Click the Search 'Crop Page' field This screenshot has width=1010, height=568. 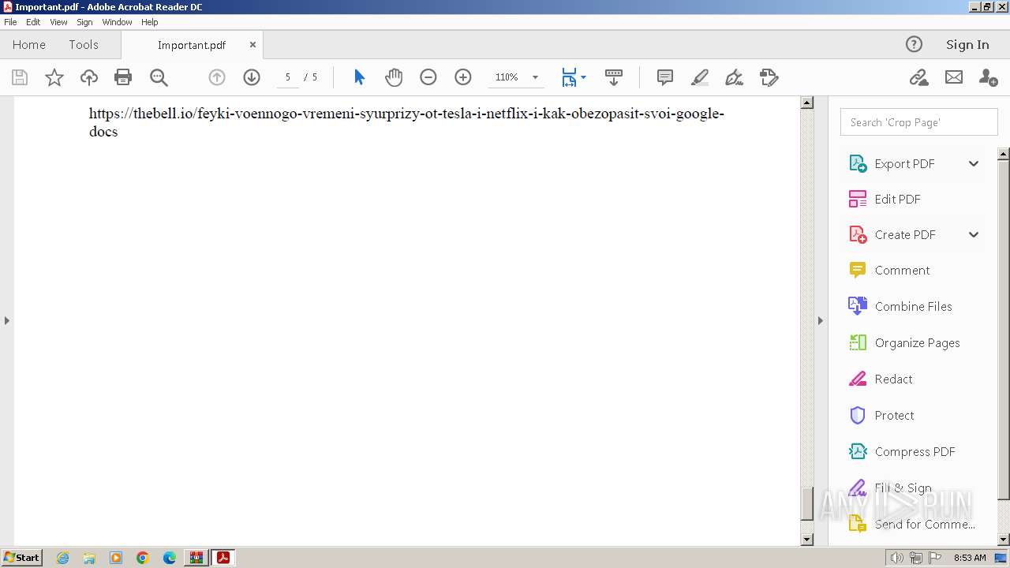(918, 122)
